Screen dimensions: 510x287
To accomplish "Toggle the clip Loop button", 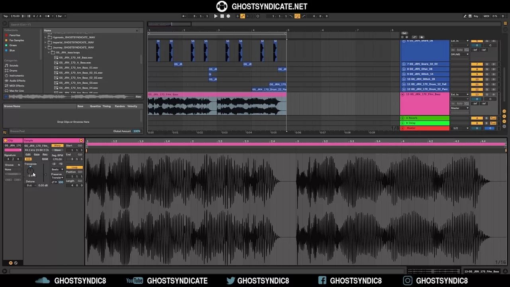I will pyautogui.click(x=75, y=167).
